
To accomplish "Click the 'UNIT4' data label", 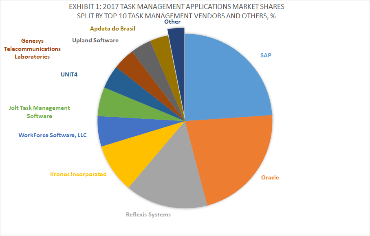I will click(x=69, y=74).
